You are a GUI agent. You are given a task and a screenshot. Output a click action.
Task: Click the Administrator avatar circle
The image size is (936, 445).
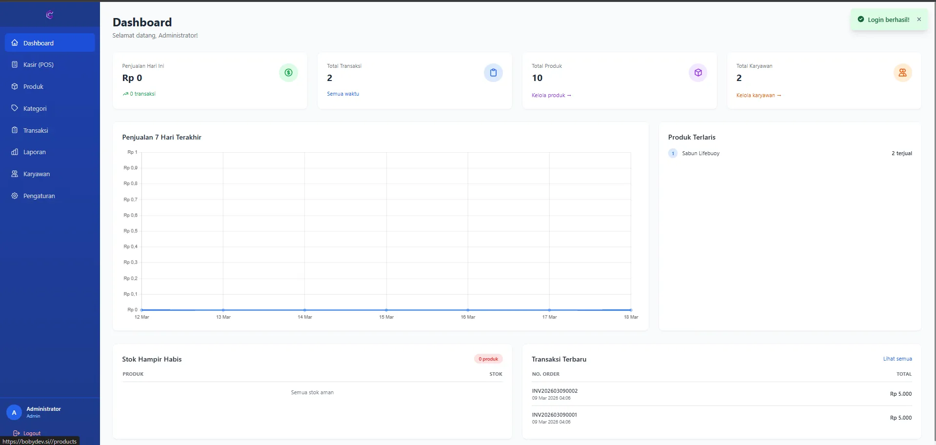click(x=14, y=412)
